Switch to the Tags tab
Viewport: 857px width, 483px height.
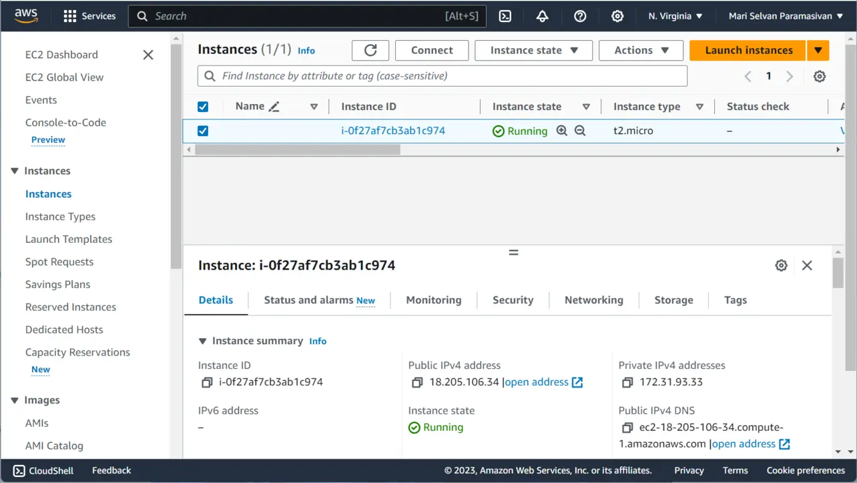click(736, 300)
